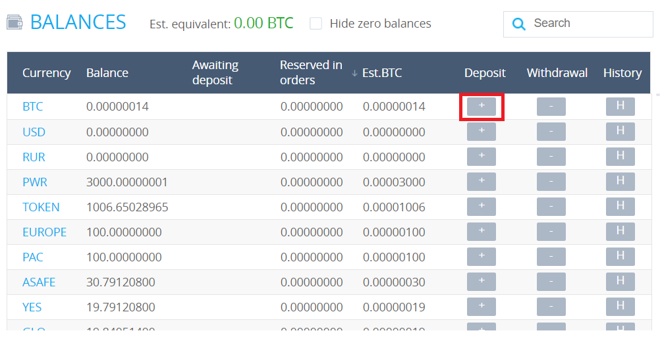Image resolution: width=662 pixels, height=339 pixels.
Task: Click the BTC deposit plus button
Action: click(481, 107)
